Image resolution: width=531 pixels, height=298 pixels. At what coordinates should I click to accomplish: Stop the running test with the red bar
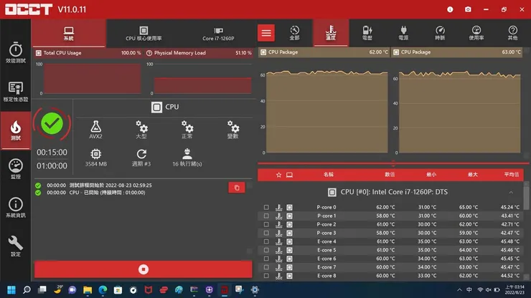tap(144, 269)
